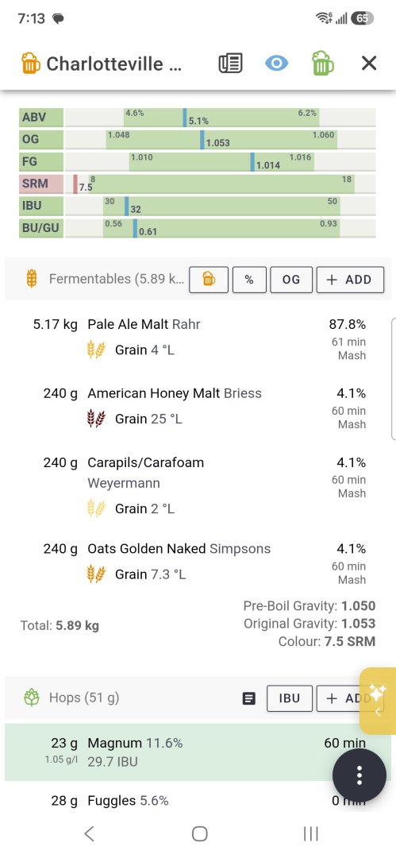Tap the green beer mug brew icon
Screen dimensions: 396x858
tap(323, 64)
